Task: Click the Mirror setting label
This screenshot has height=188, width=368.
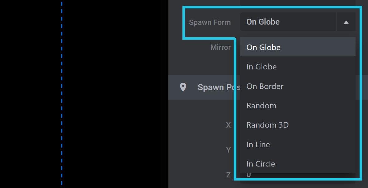Action: click(x=220, y=47)
